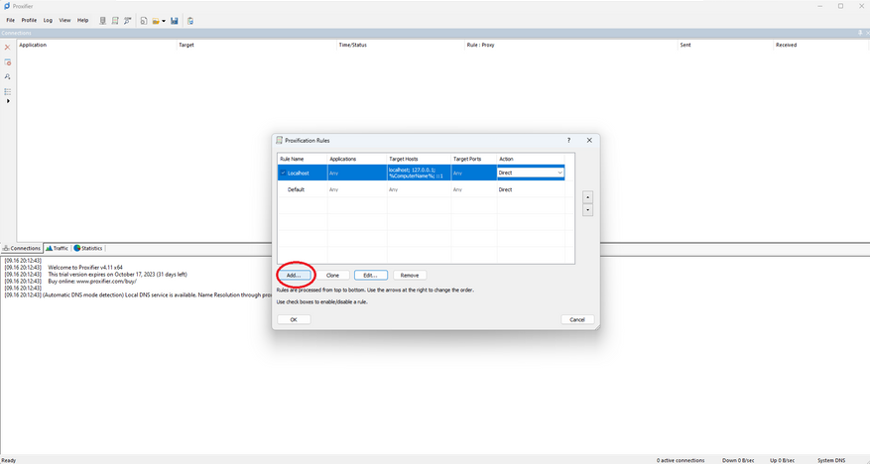Sort by Sent column

pyautogui.click(x=726, y=45)
